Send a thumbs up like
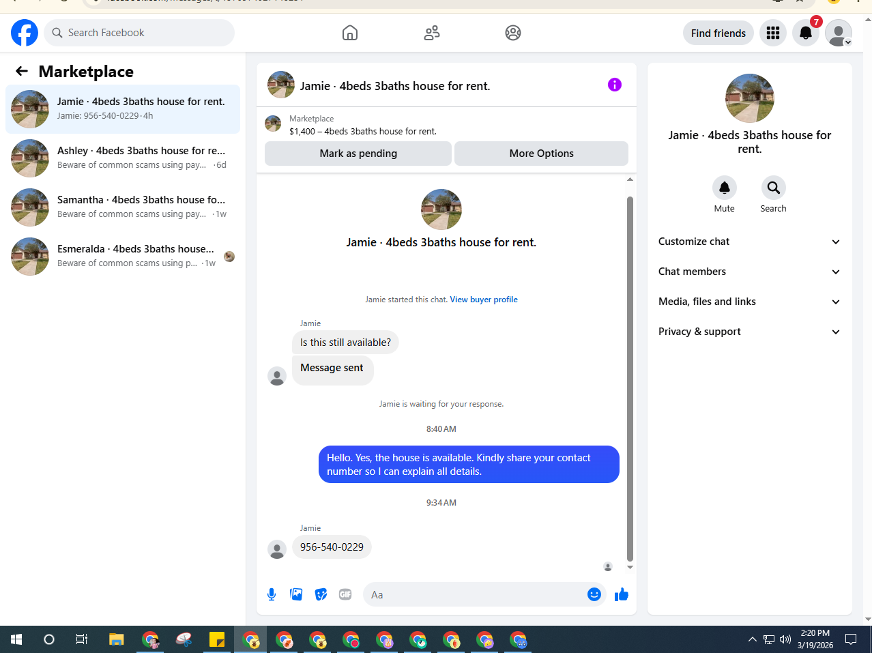This screenshot has height=653, width=872. [x=622, y=594]
